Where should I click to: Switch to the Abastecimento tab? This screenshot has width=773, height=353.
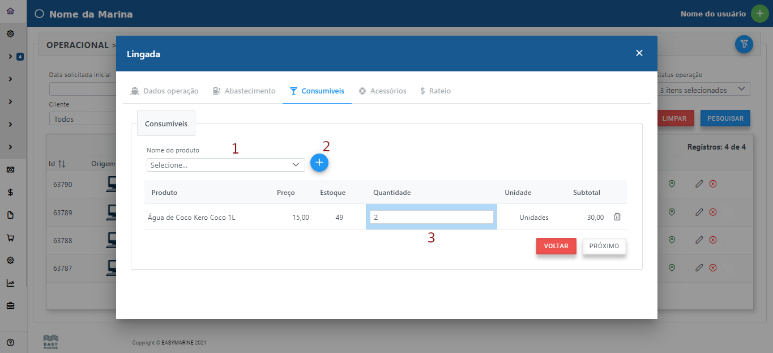click(244, 91)
